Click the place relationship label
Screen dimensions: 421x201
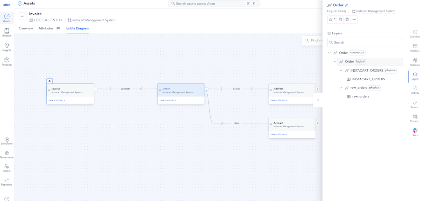[236, 123]
